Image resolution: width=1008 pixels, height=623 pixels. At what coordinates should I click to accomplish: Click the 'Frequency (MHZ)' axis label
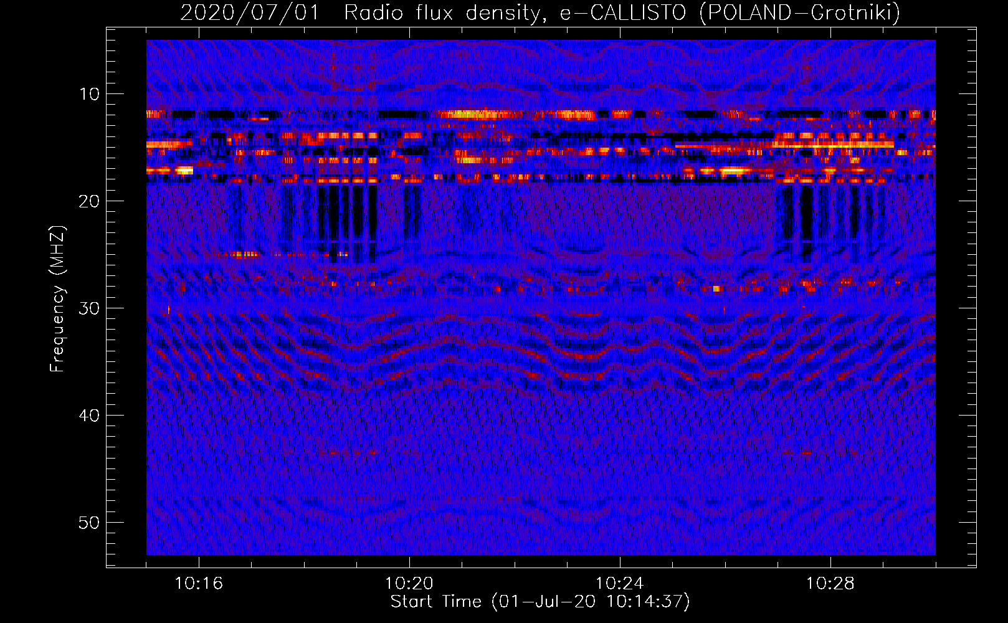tap(57, 299)
